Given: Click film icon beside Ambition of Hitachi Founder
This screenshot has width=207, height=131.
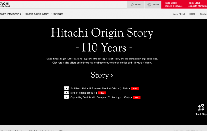Looking at the screenshot, I should point(66,88).
